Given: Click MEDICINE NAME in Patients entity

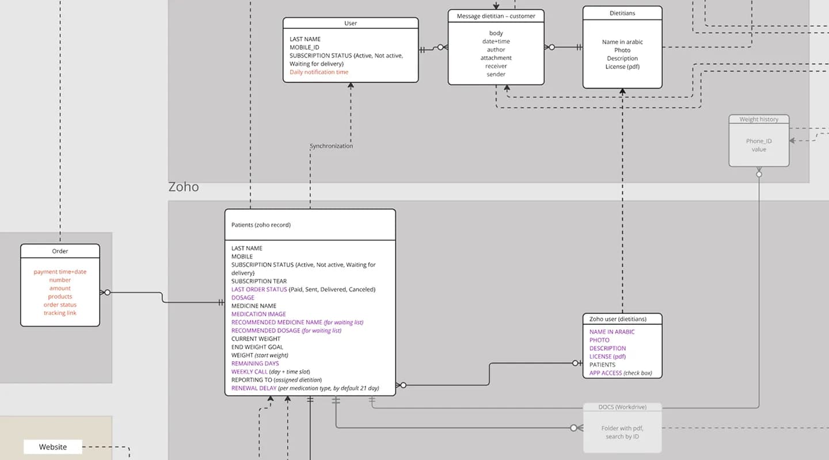Looking at the screenshot, I should [x=254, y=306].
